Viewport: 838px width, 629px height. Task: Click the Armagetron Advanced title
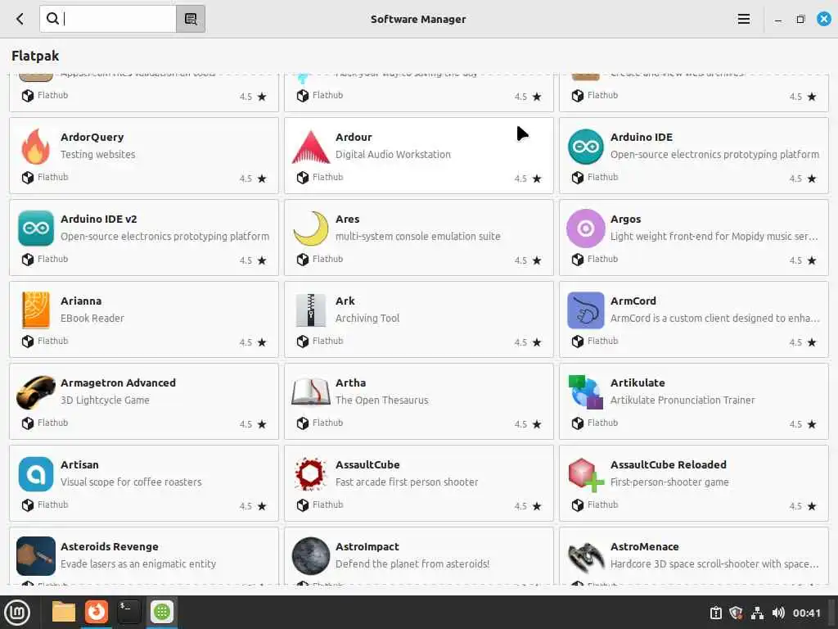tap(118, 383)
